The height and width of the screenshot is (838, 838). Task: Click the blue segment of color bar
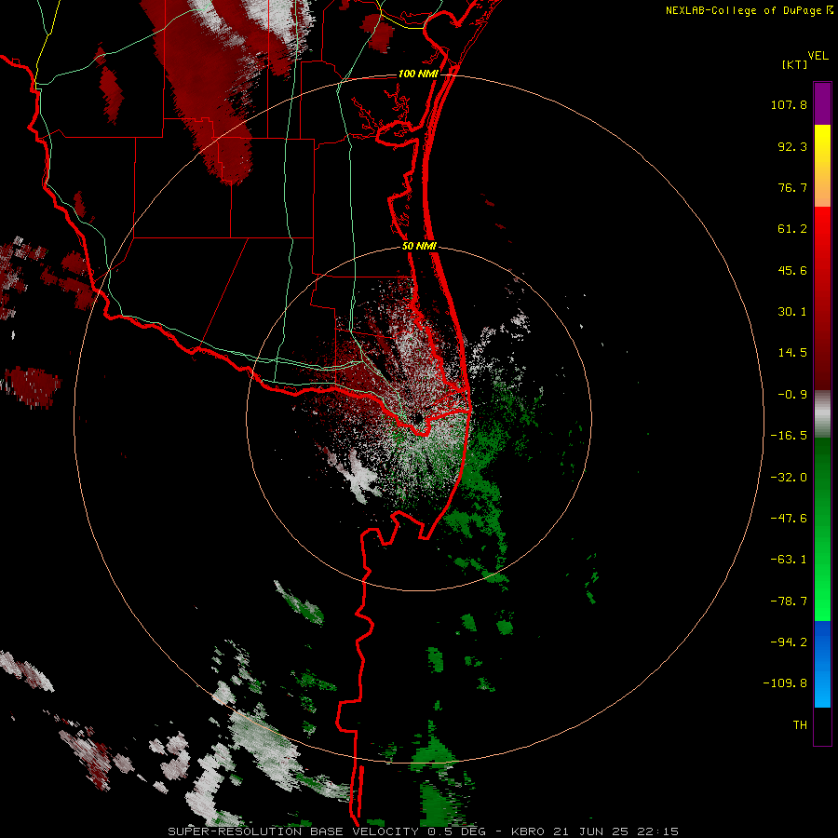click(822, 664)
